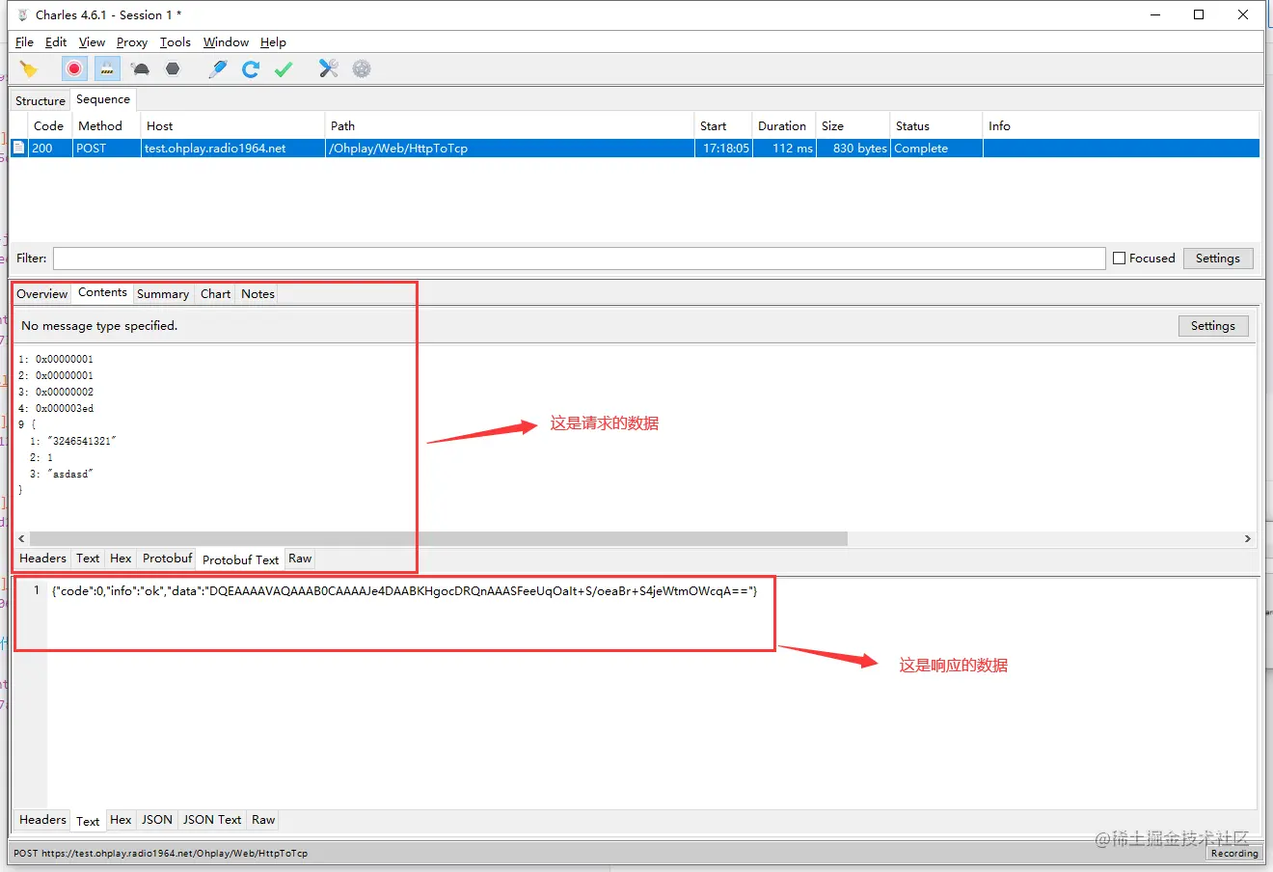
Task: Open the View menu
Action: (92, 42)
